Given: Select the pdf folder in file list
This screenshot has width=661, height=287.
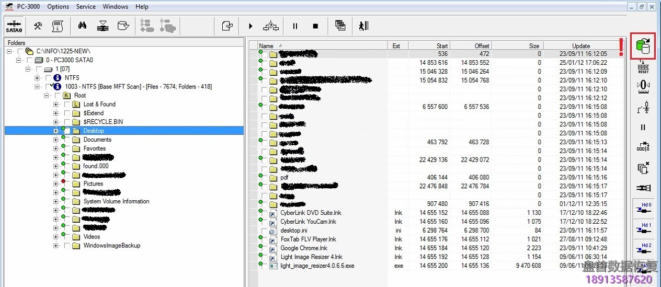Looking at the screenshot, I should coord(284,177).
